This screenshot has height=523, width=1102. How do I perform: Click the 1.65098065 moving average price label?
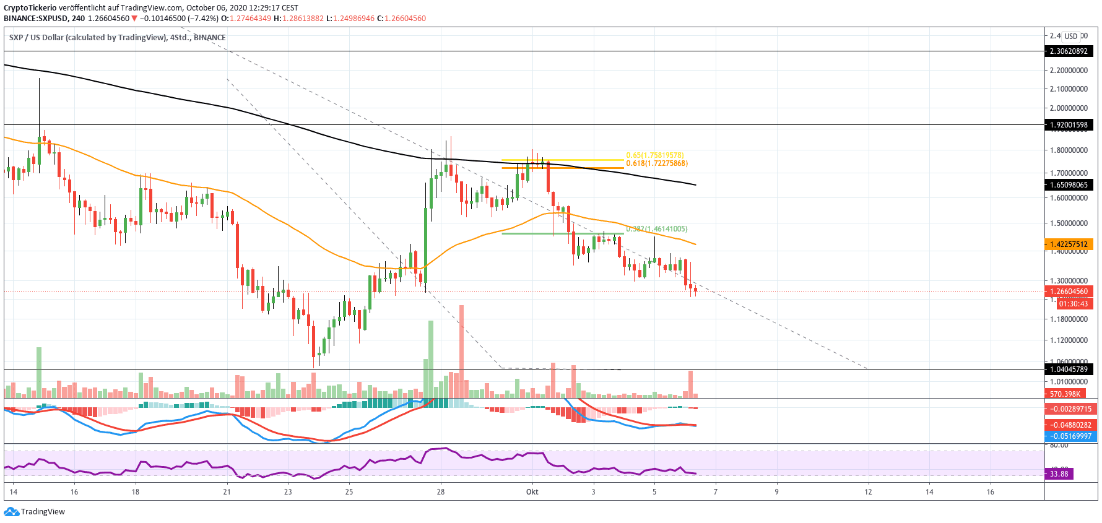coord(1069,185)
